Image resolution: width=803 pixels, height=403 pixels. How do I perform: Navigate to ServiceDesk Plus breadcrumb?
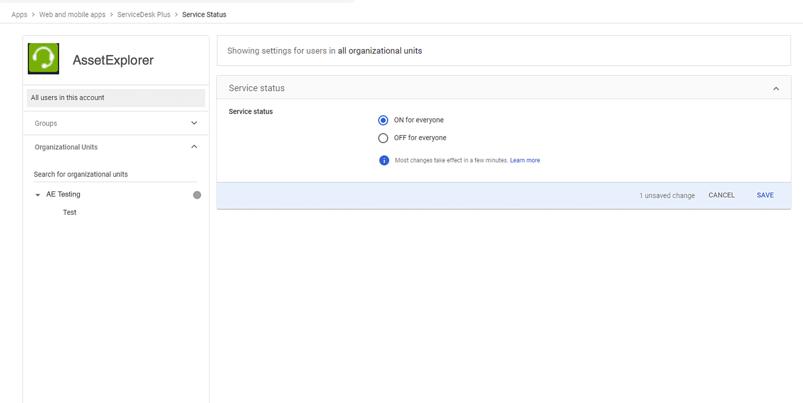click(144, 15)
